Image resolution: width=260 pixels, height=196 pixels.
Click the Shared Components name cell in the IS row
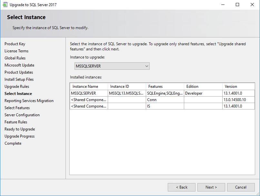[89, 106]
